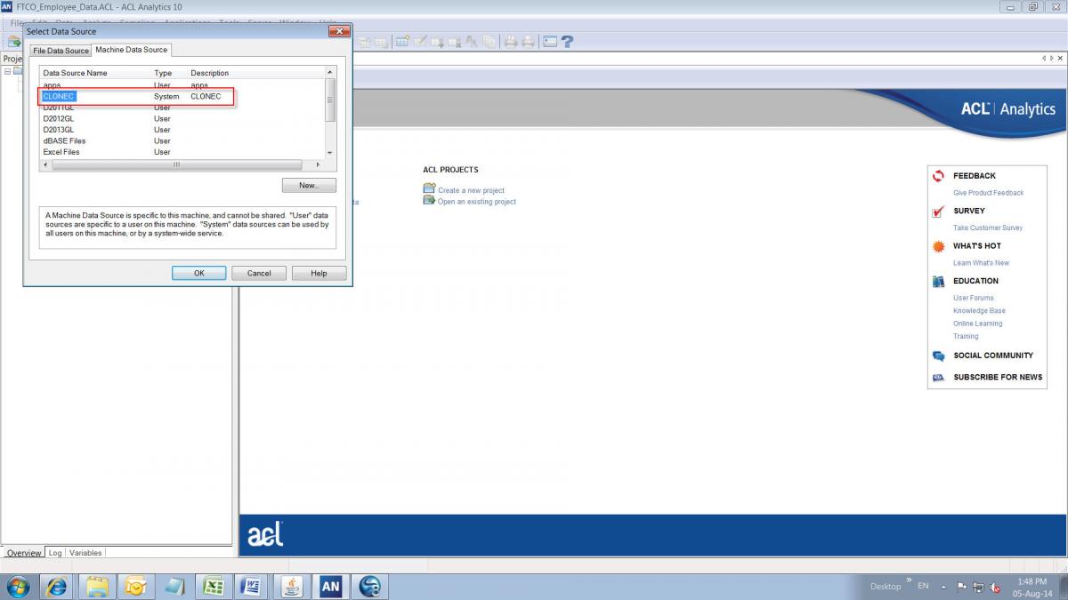Screen dimensions: 1068x600
Task: Switch to the File Data Source tab
Action: pyautogui.click(x=61, y=51)
